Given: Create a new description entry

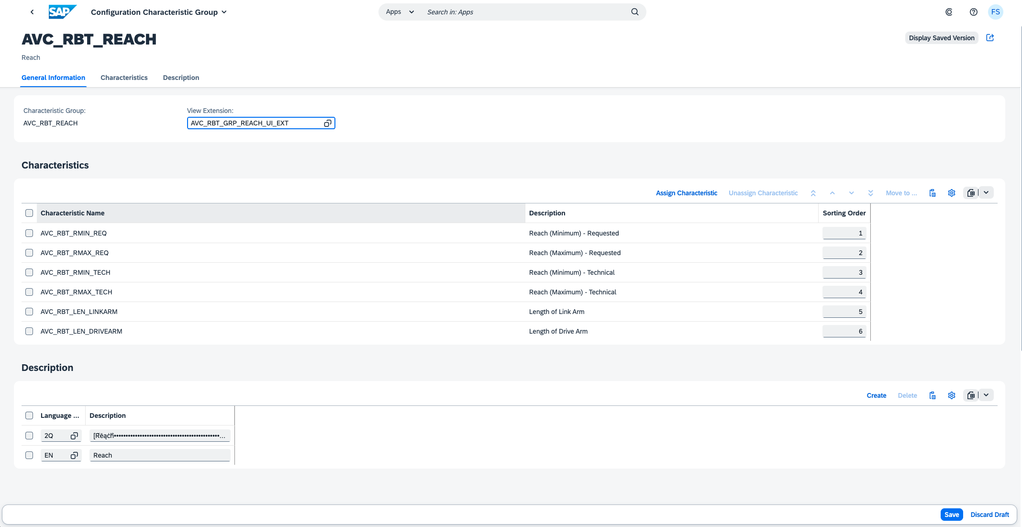Looking at the screenshot, I should tap(877, 395).
